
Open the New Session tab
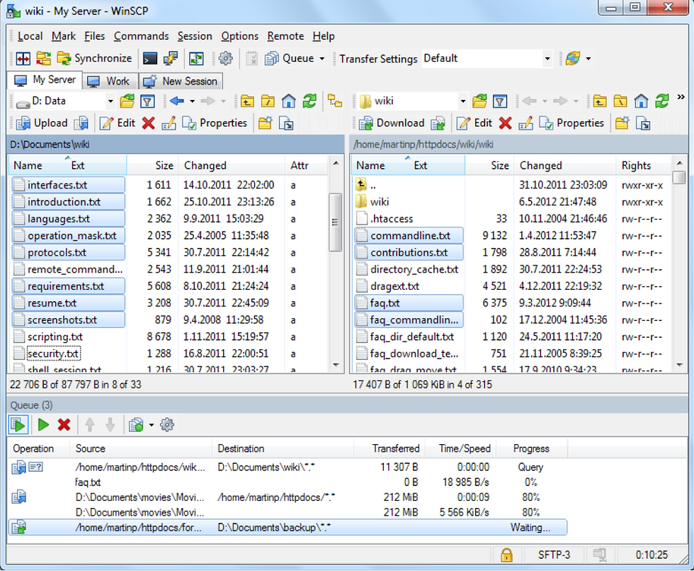[181, 81]
